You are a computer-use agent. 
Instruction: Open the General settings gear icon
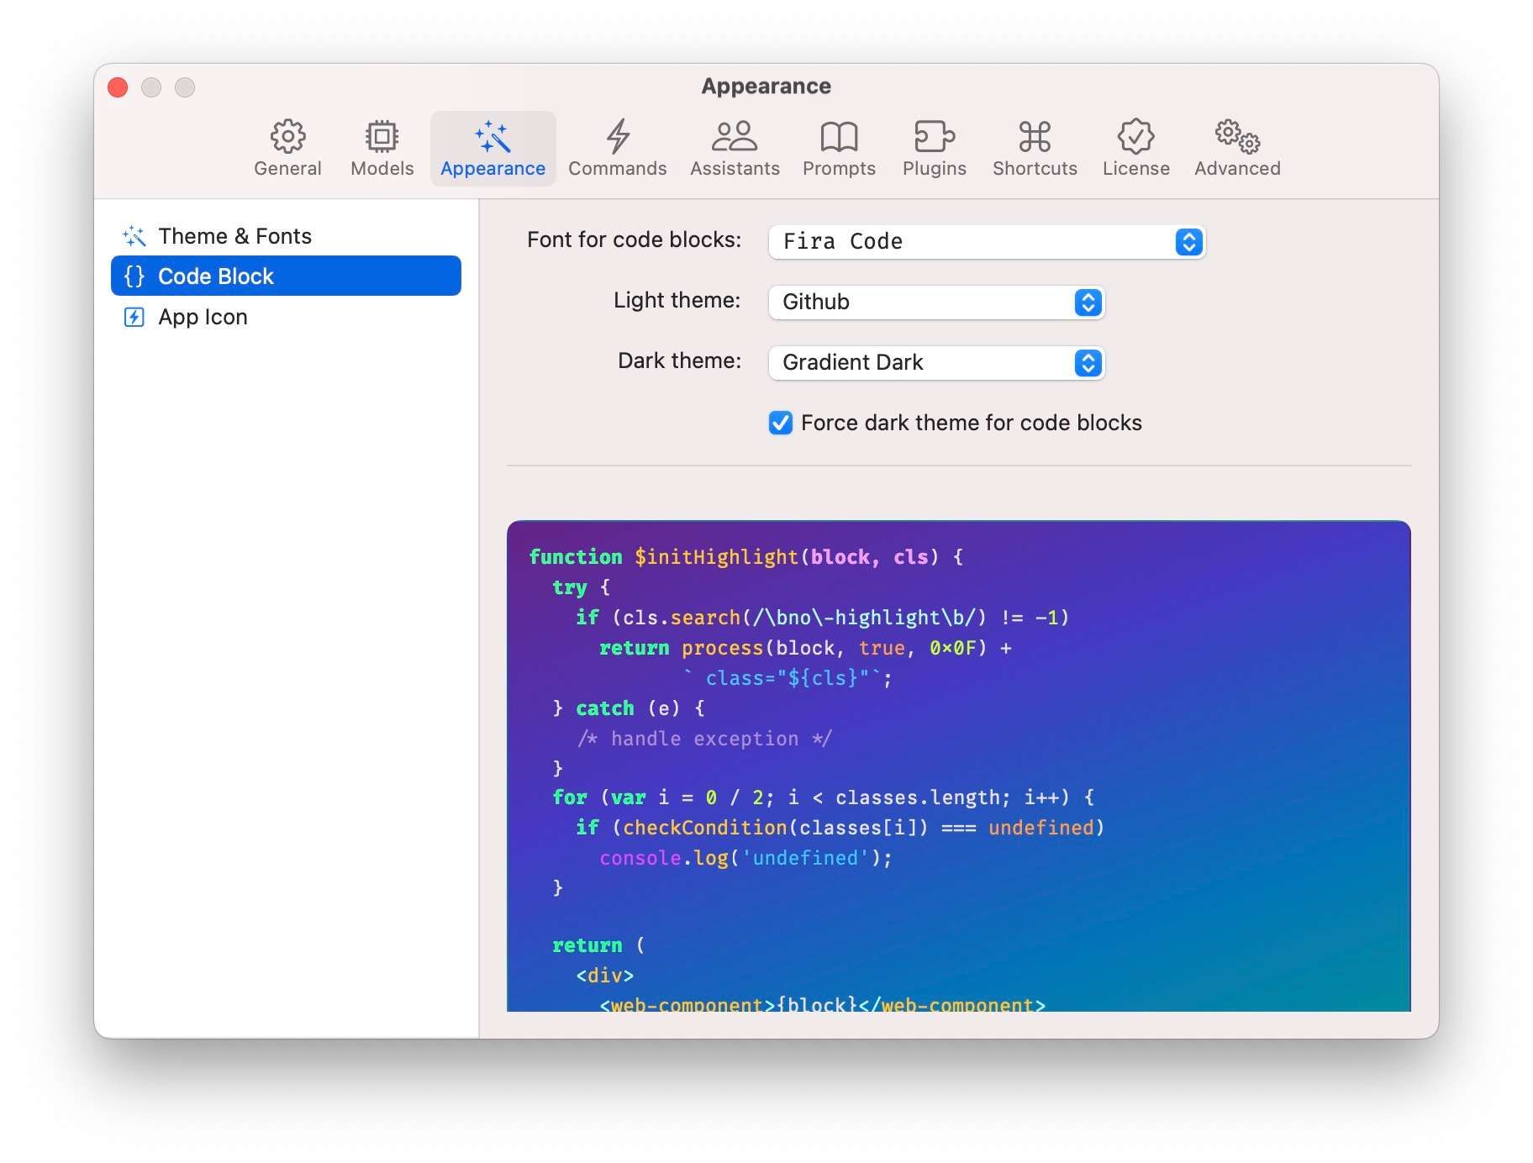pos(287,136)
